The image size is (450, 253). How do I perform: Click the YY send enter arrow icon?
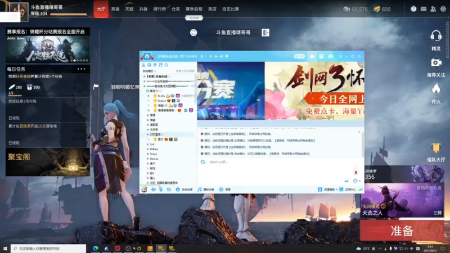point(346,180)
